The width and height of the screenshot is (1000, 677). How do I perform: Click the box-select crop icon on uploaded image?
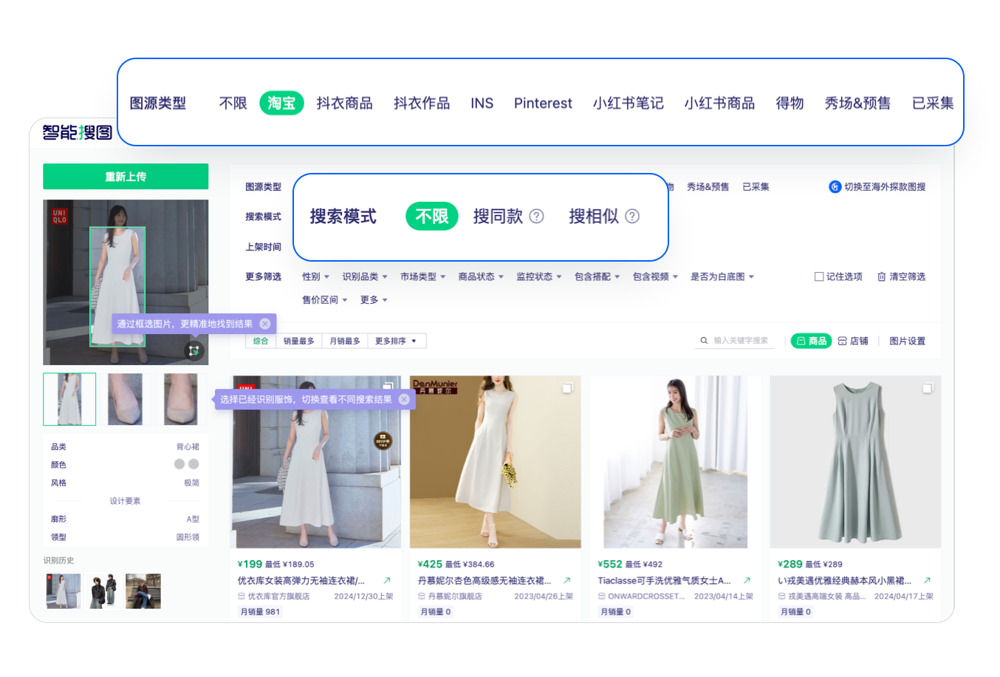tap(194, 351)
